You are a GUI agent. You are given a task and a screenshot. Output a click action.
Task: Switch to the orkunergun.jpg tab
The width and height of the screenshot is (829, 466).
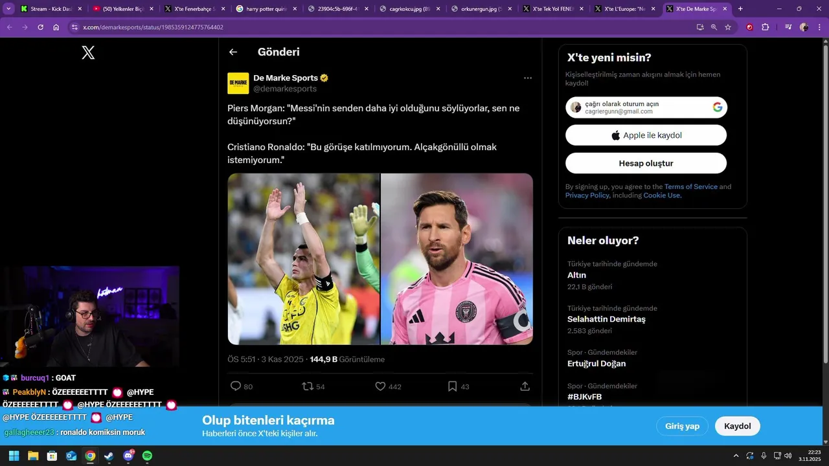click(x=481, y=9)
